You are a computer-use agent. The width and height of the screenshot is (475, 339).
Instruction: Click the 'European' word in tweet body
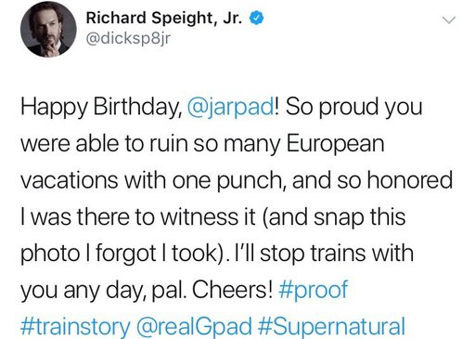coord(336,144)
